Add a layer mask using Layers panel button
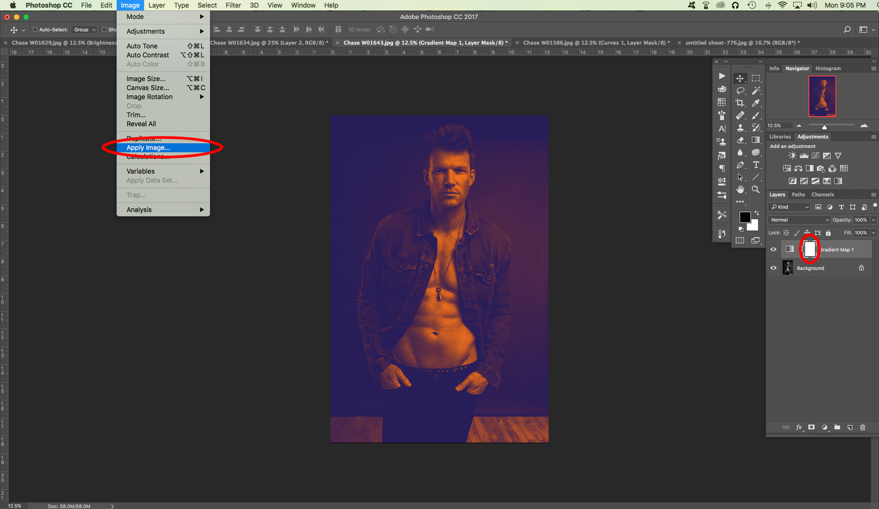 (x=812, y=427)
